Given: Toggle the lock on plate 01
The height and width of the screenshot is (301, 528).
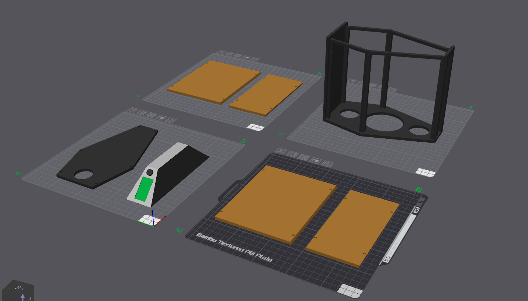Looking at the screenshot, I should tap(161, 117).
